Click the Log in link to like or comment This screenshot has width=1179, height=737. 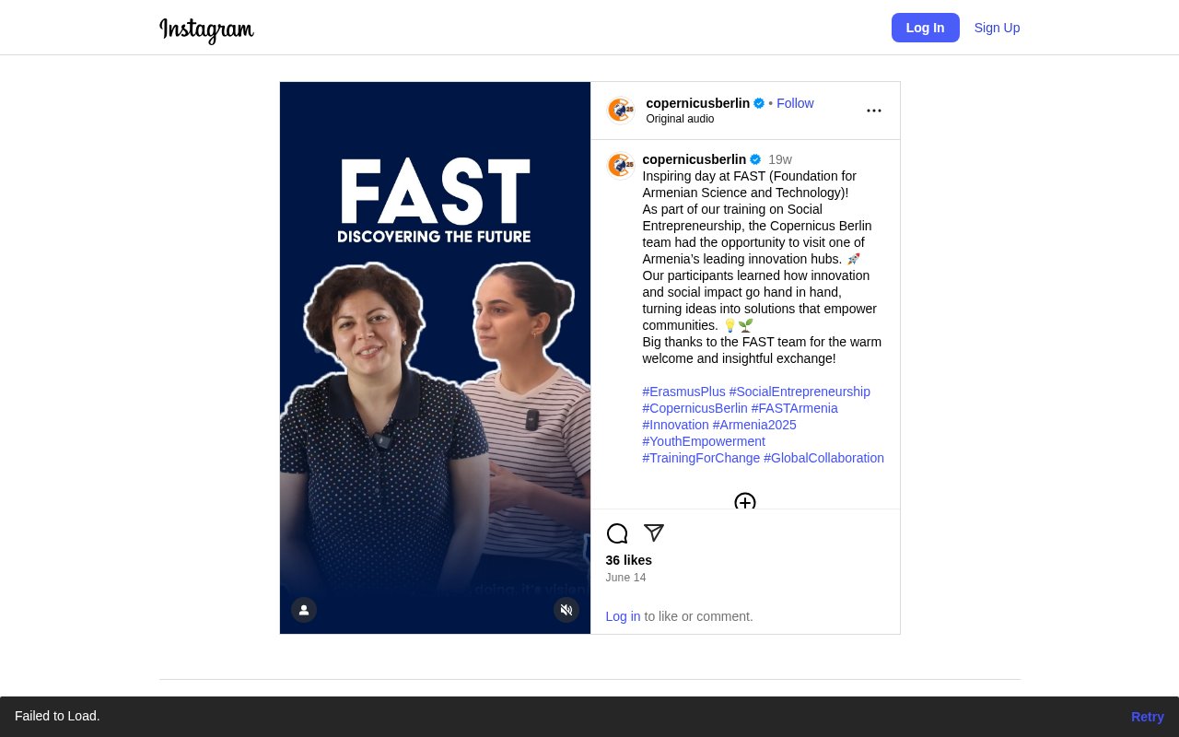pyautogui.click(x=623, y=616)
